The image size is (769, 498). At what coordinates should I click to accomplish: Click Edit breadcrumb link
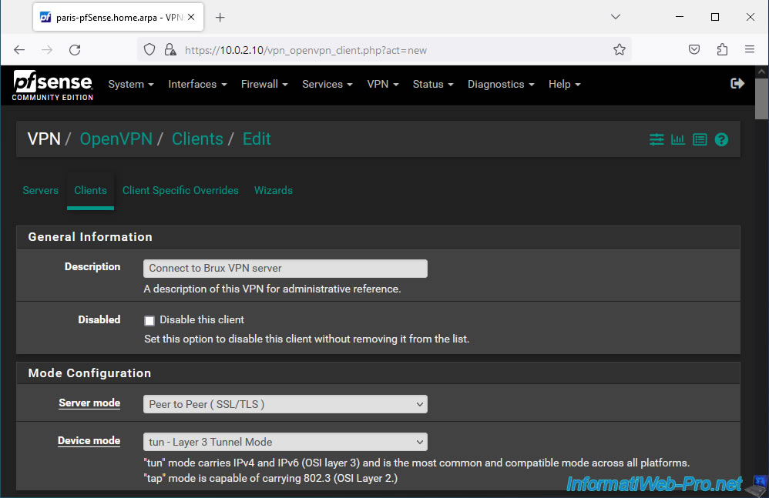click(257, 139)
